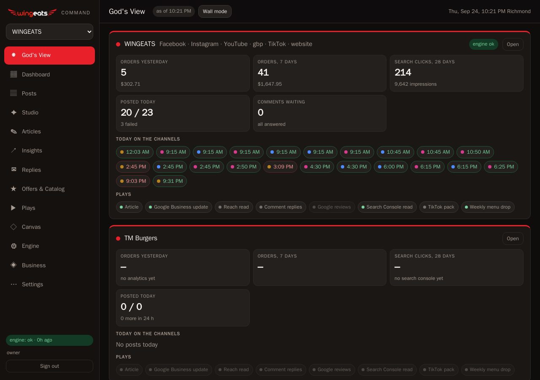Viewport: 540px width, 380px height.
Task: Click the website channel on WINGEATS
Action: tap(302, 44)
